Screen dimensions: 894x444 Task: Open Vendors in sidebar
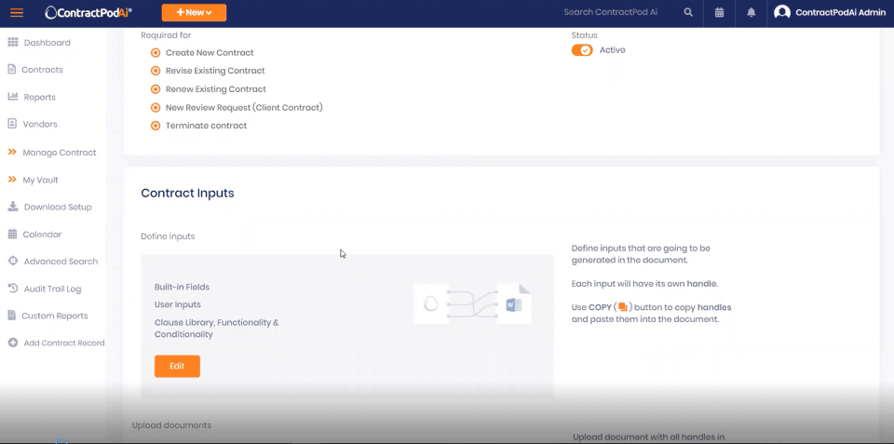coord(40,124)
